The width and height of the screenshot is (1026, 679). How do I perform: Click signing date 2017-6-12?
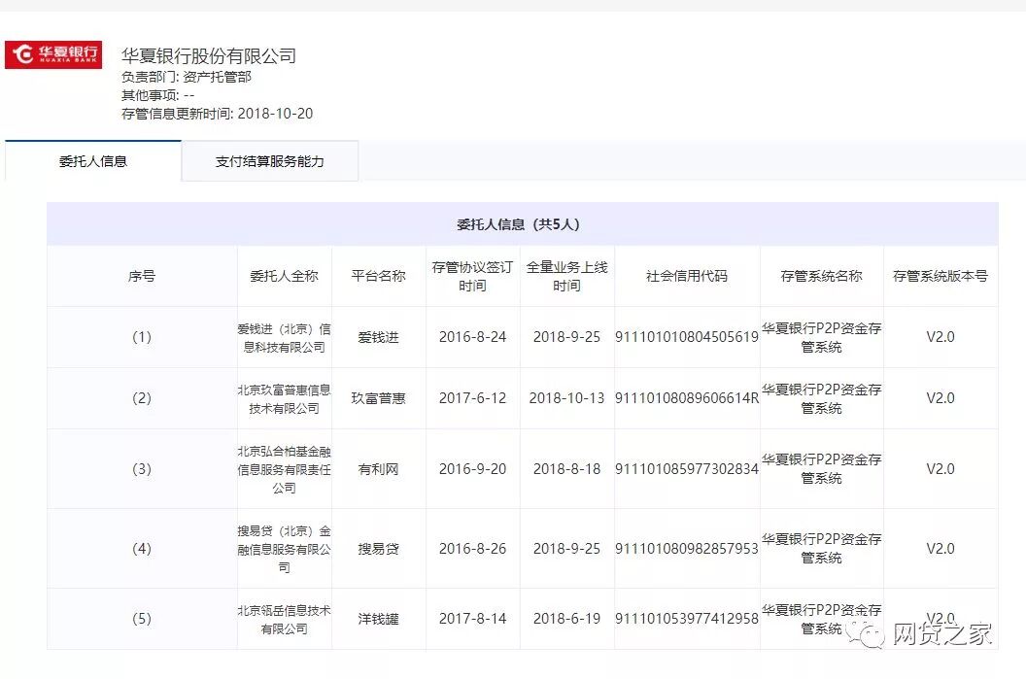pyautogui.click(x=472, y=398)
